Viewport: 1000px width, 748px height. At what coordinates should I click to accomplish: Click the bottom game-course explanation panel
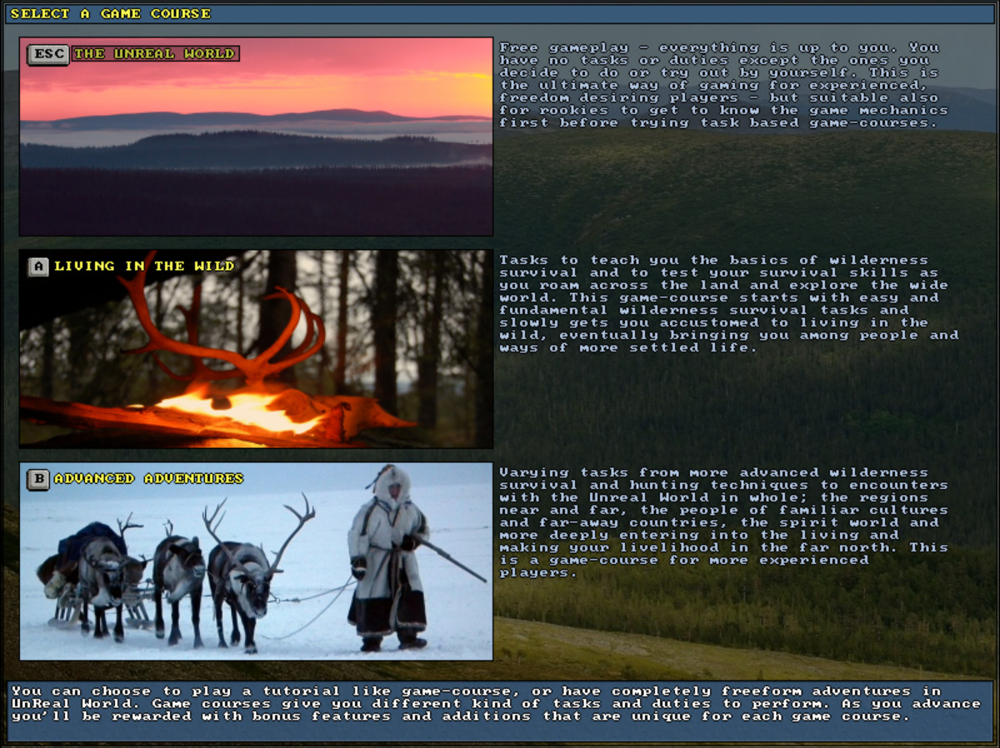coord(500,704)
